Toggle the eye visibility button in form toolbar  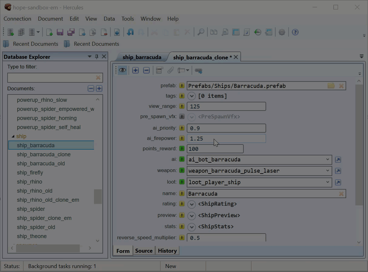[x=122, y=71]
